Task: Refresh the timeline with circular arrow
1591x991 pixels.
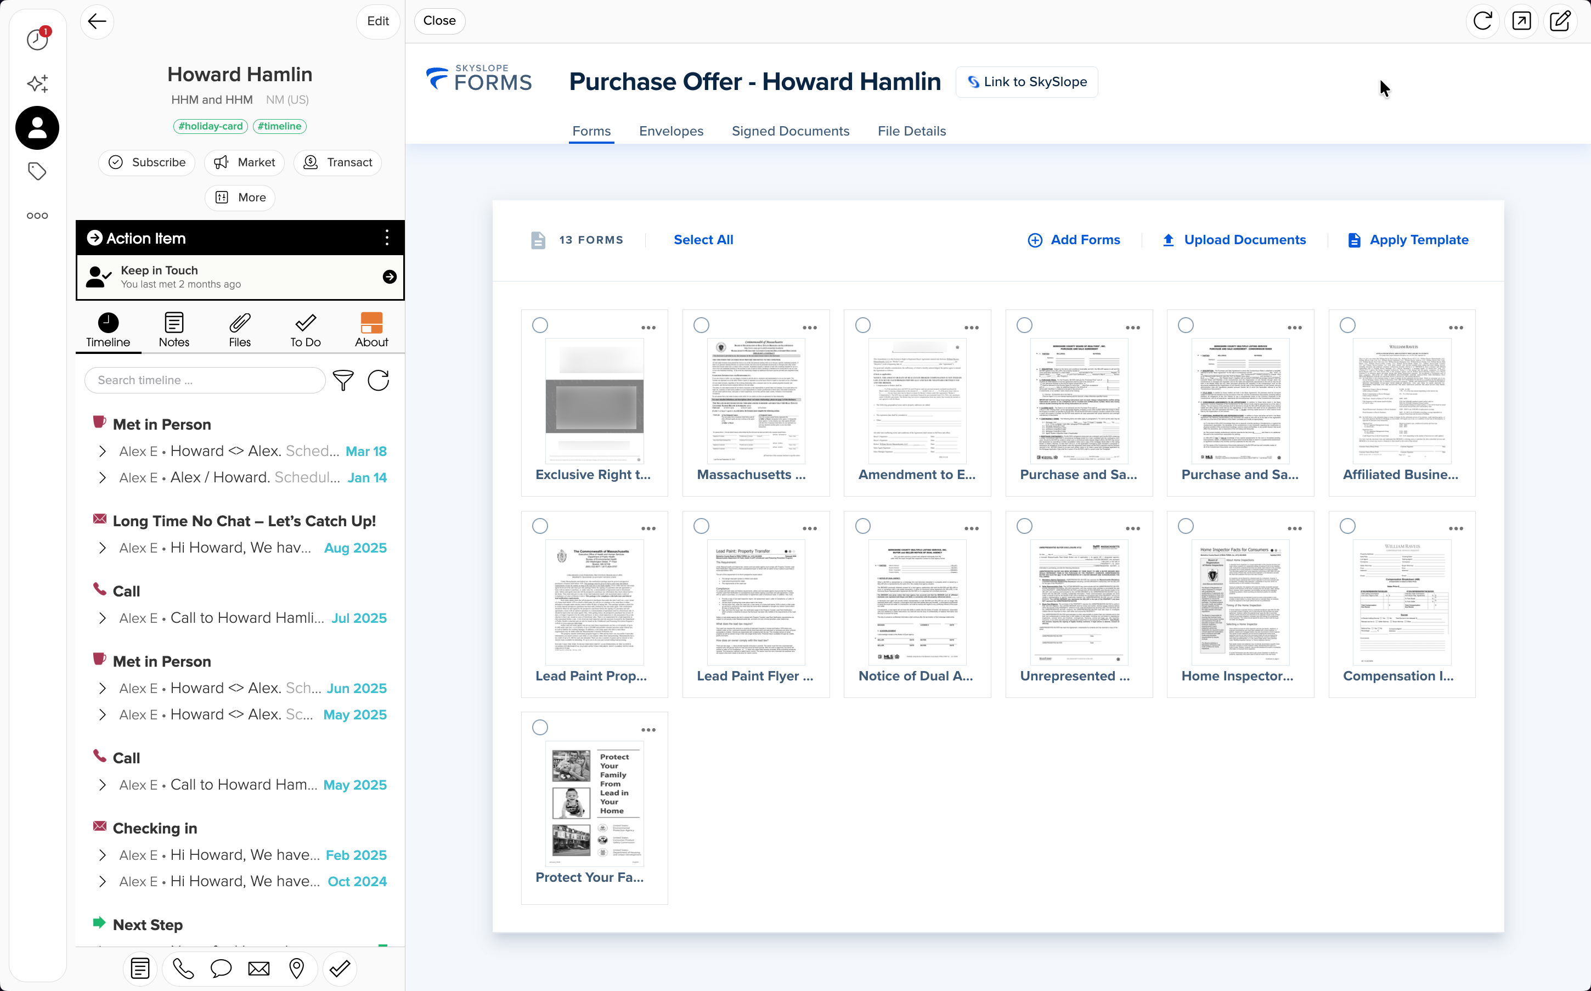Action: [378, 380]
